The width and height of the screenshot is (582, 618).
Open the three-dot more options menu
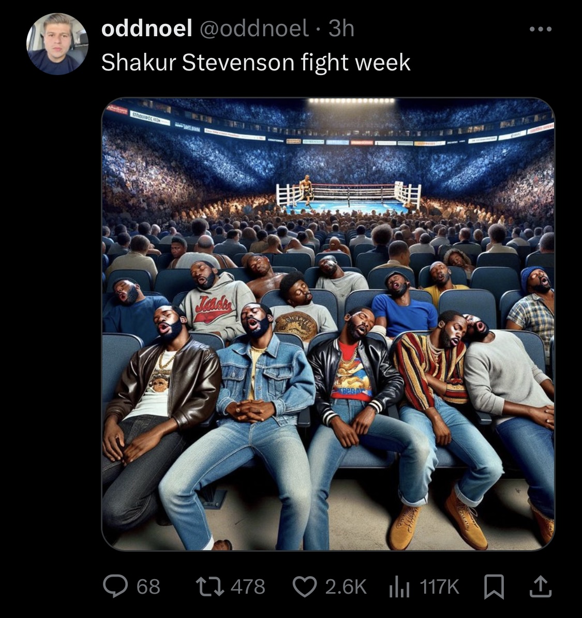pyautogui.click(x=541, y=29)
